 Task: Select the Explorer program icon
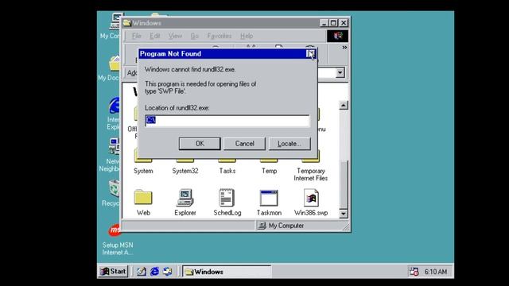(185, 197)
